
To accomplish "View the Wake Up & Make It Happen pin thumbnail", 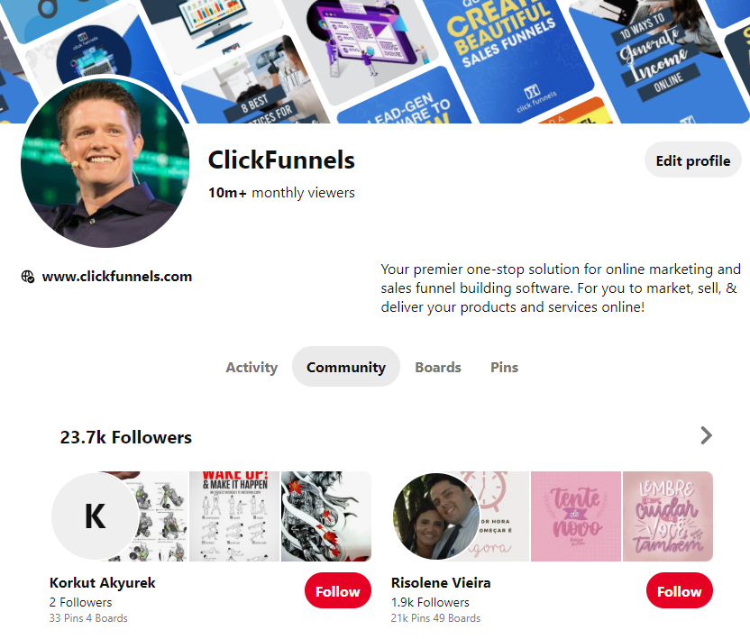I will click(x=234, y=516).
